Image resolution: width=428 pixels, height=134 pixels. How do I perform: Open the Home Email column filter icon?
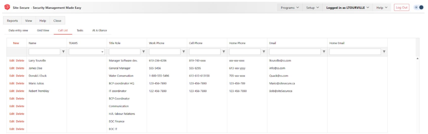pyautogui.click(x=384, y=52)
